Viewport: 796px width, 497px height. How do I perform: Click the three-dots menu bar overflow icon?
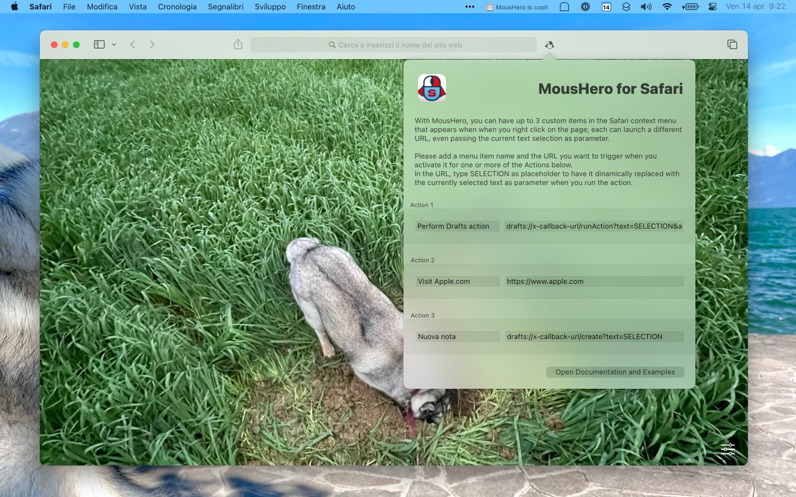(x=470, y=7)
